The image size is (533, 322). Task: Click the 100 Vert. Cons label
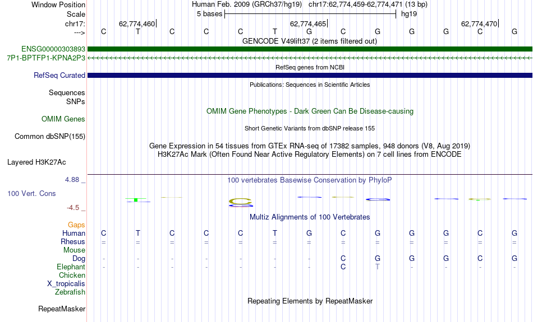[31, 193]
